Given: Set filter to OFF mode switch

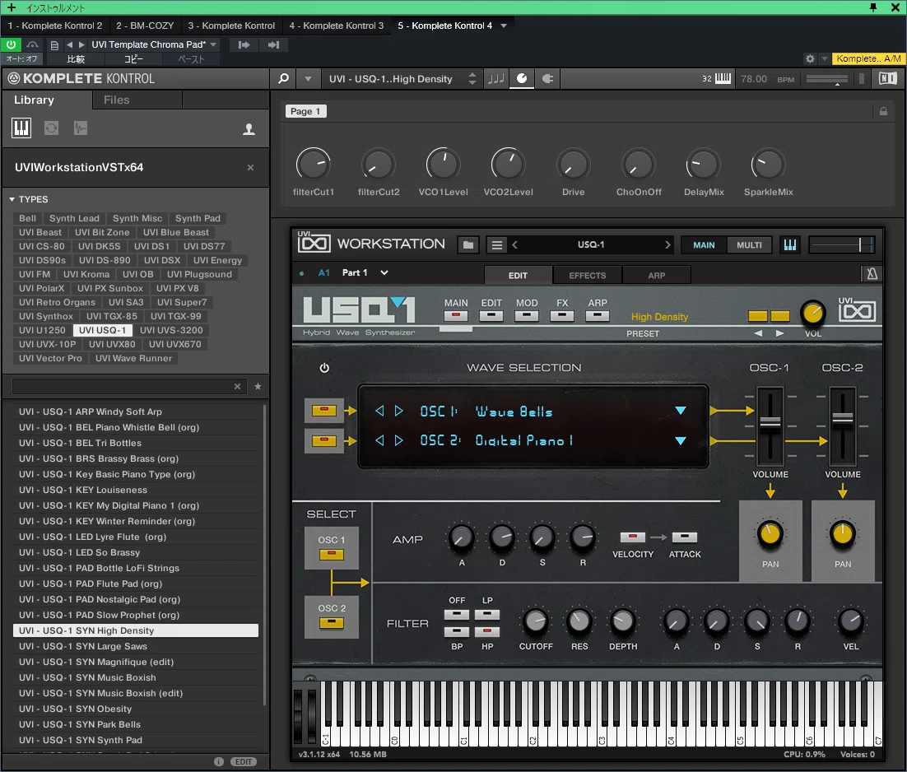Looking at the screenshot, I should 457,614.
